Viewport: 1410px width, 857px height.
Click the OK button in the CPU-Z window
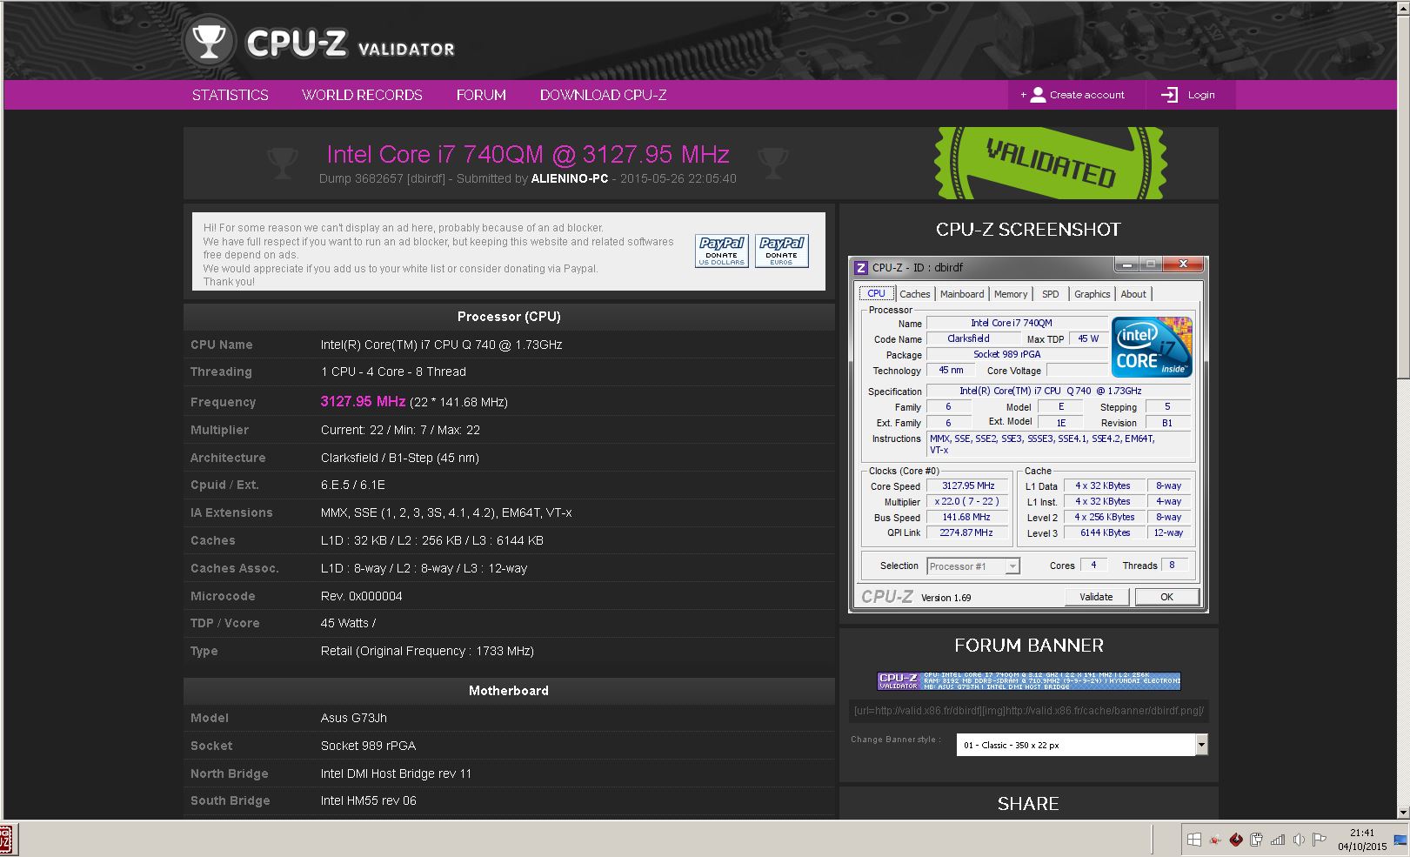[x=1166, y=597]
